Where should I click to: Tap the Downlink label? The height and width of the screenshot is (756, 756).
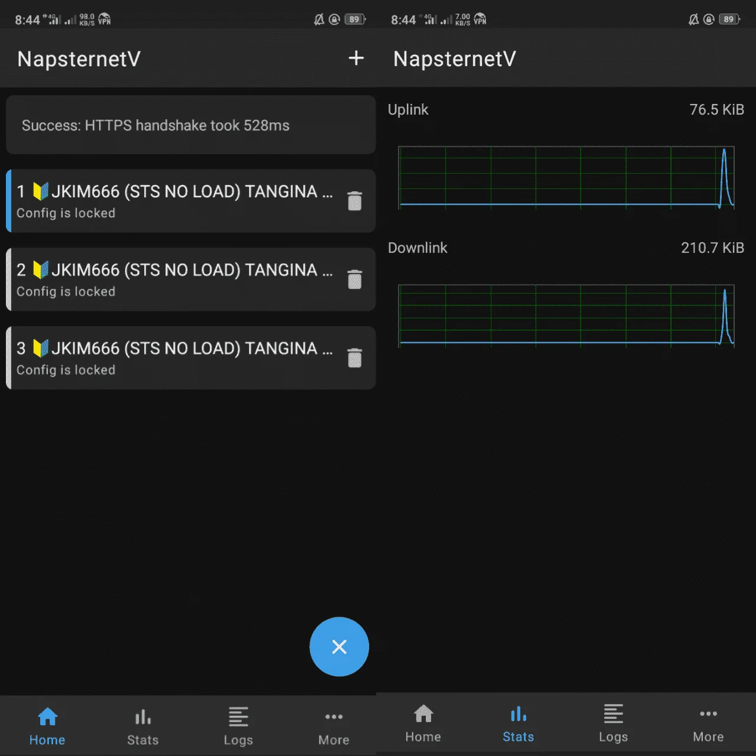[x=418, y=248]
